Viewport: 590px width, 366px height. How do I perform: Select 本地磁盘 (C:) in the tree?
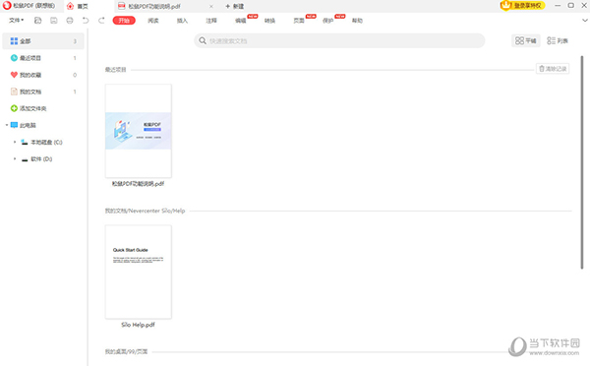(x=46, y=142)
